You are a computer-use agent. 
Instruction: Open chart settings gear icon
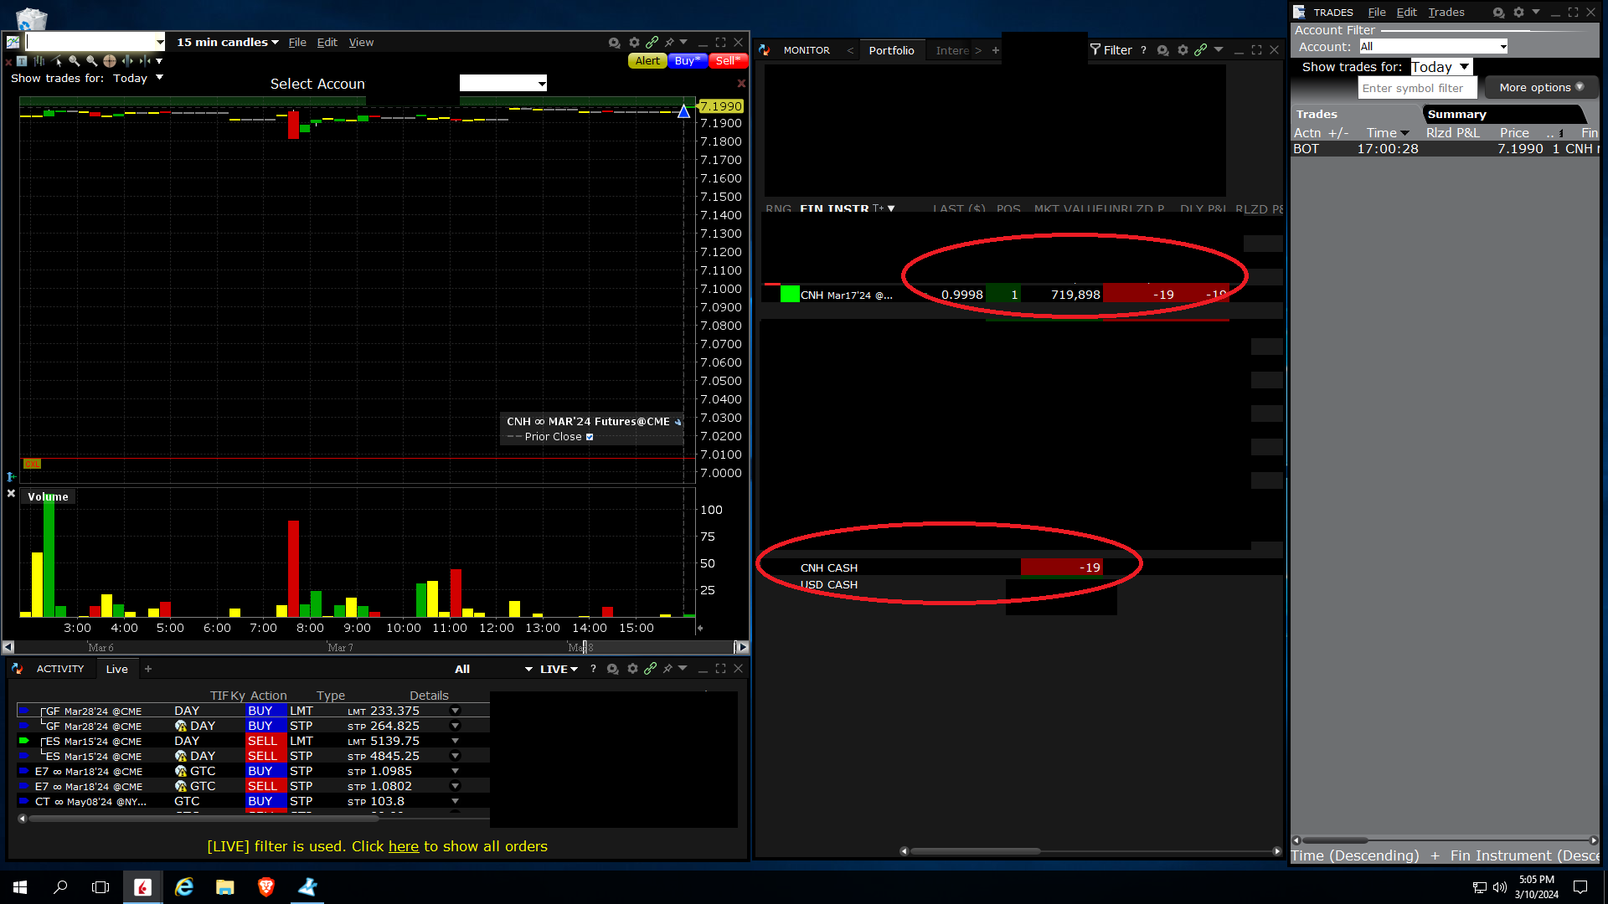coord(634,43)
